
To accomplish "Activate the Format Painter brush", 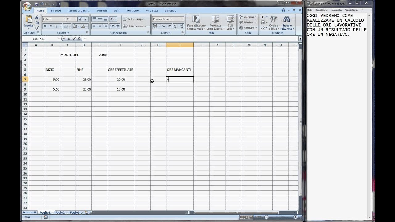I will point(37,28).
